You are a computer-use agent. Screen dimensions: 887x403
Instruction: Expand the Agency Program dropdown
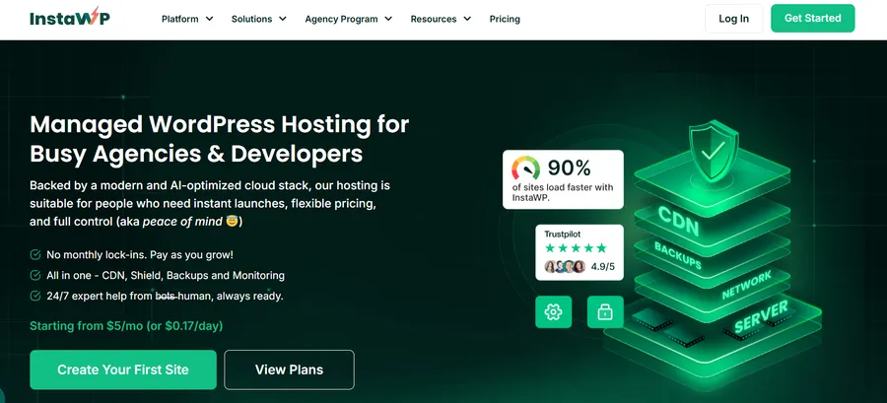[348, 19]
